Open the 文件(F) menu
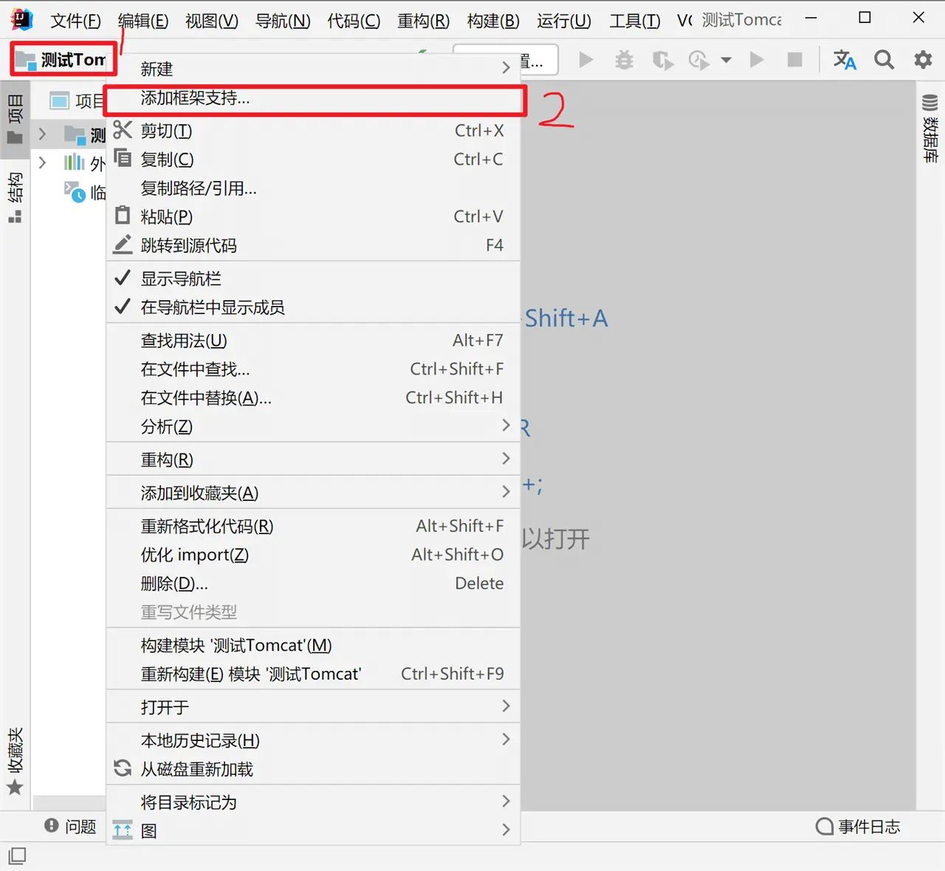The width and height of the screenshot is (945, 871). pos(75,21)
